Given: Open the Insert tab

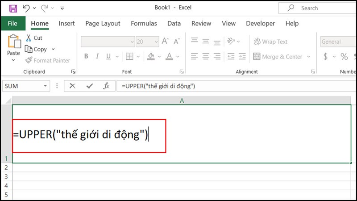Looking at the screenshot, I should point(66,23).
